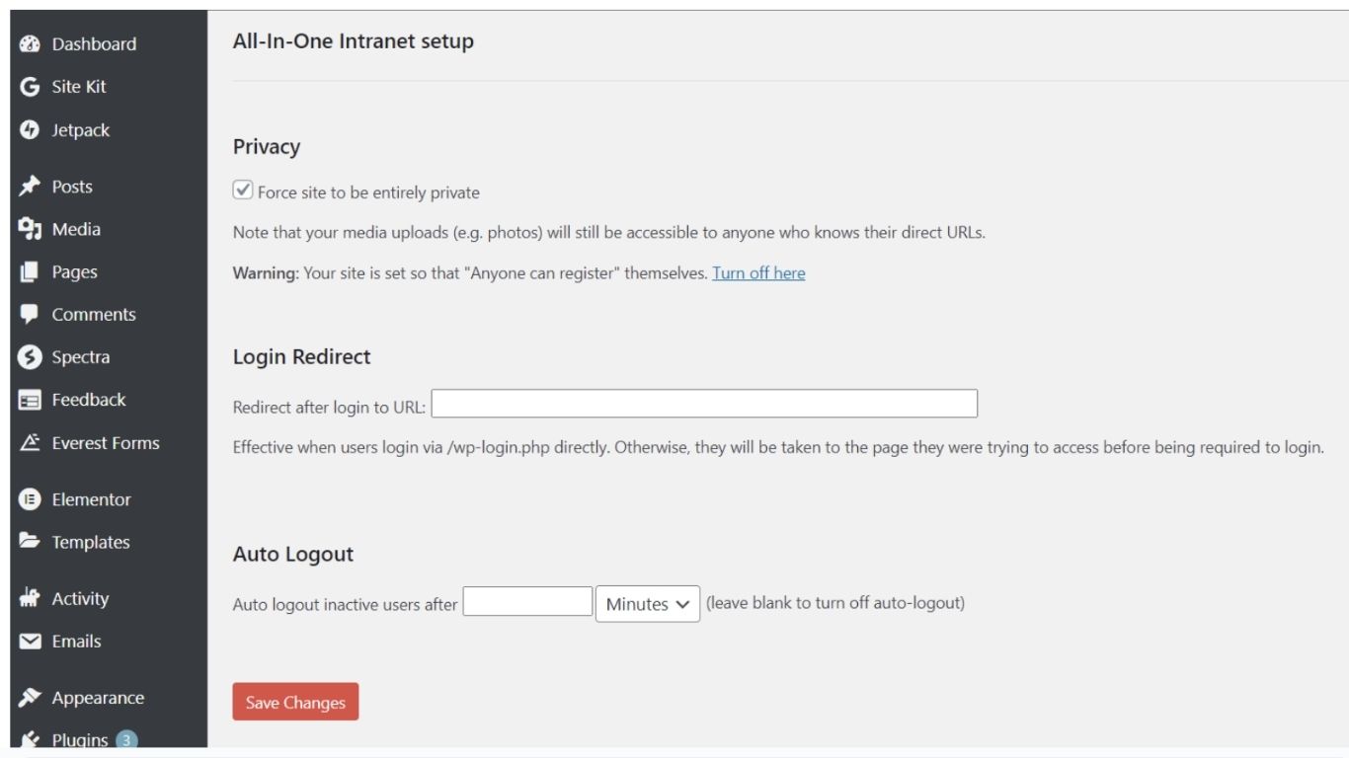Focus the Redirect after login URL field
The width and height of the screenshot is (1349, 758).
[704, 404]
